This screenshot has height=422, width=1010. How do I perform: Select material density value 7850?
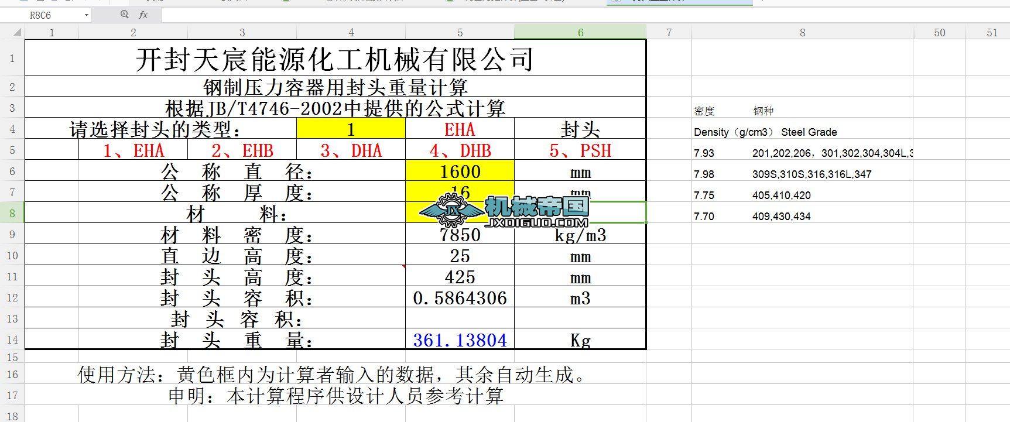pos(460,234)
